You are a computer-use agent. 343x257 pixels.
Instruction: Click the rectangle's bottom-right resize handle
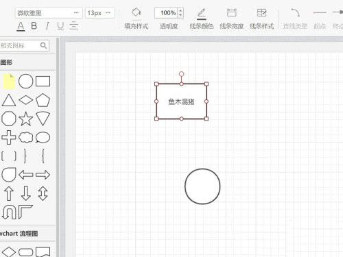coord(206,119)
